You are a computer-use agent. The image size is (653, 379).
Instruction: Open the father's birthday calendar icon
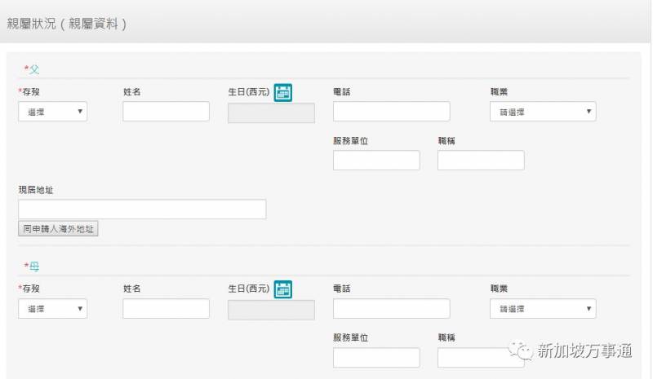[283, 92]
